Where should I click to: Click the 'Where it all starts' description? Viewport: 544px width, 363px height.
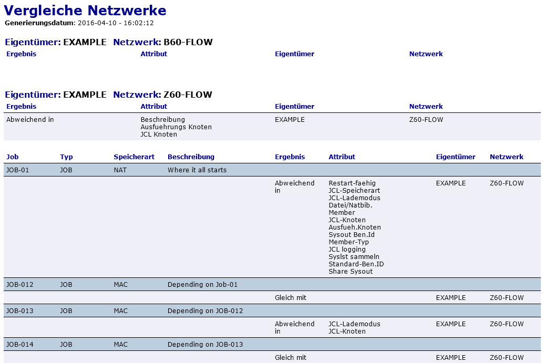(x=197, y=170)
